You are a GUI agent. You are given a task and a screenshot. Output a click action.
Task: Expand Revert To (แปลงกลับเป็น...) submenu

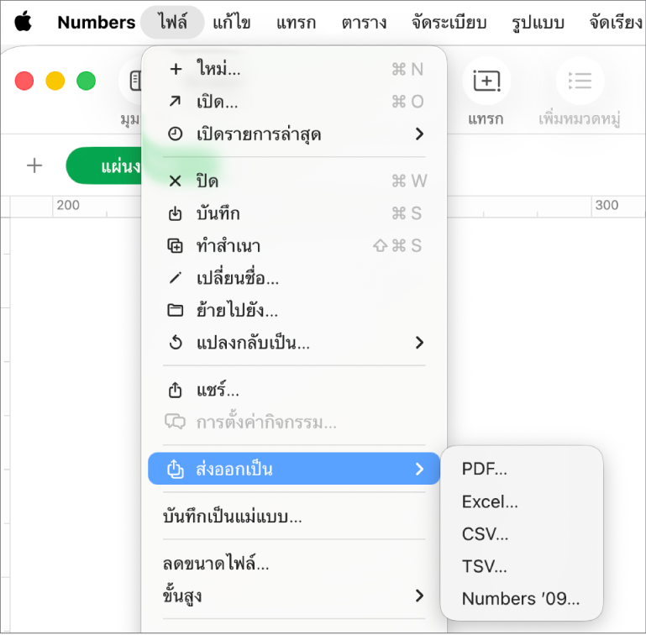(294, 343)
